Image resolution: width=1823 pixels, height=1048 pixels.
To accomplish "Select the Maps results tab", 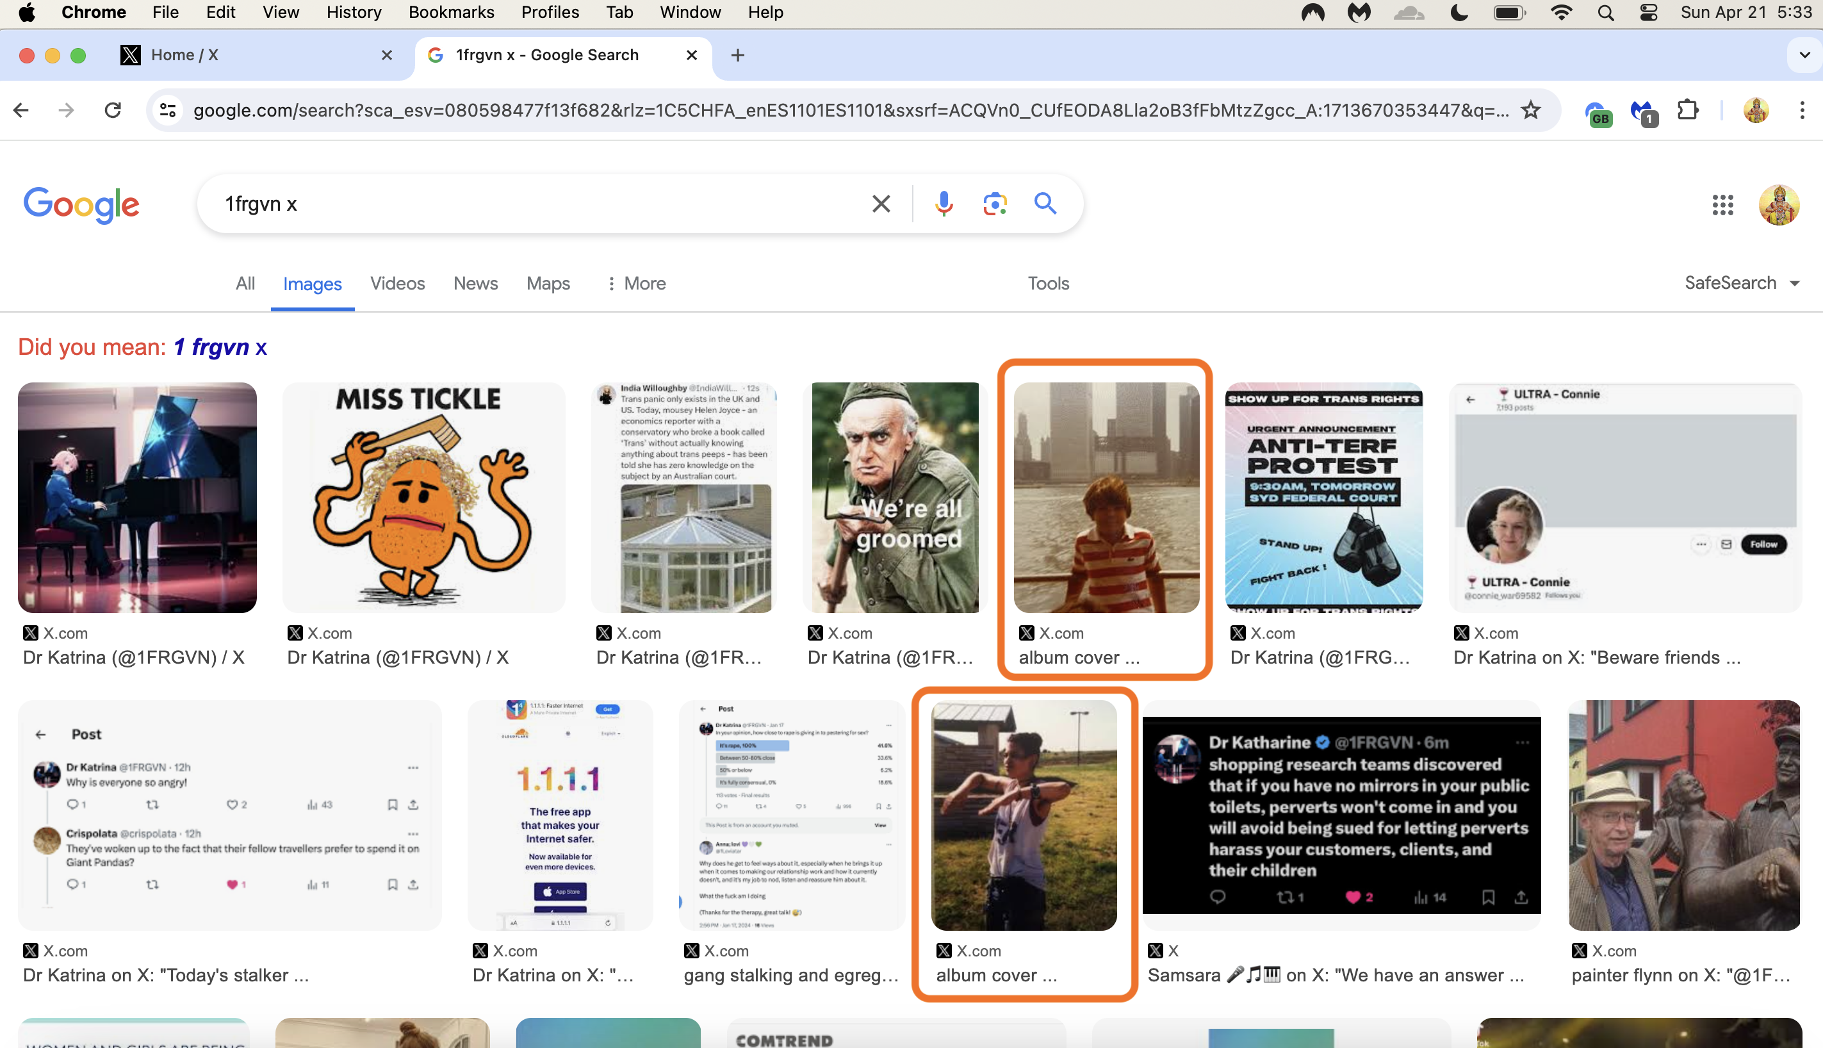I will (548, 283).
